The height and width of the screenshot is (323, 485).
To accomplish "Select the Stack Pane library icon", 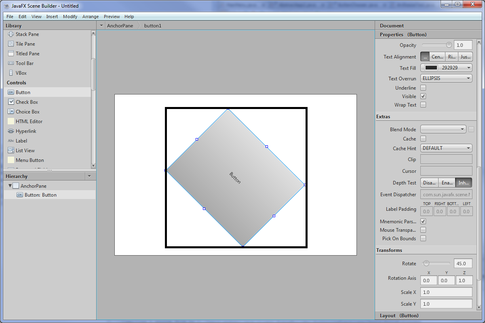I will click(11, 34).
